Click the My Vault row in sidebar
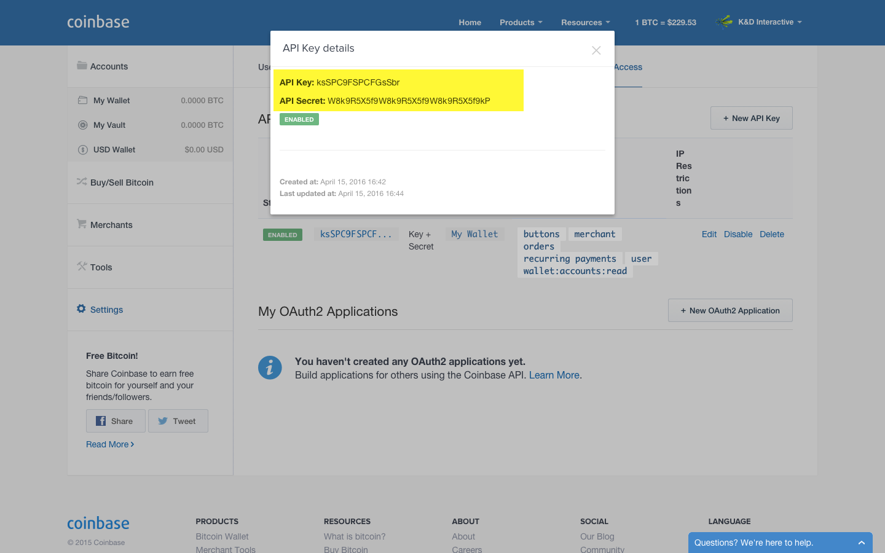The height and width of the screenshot is (553, 885). [x=150, y=125]
